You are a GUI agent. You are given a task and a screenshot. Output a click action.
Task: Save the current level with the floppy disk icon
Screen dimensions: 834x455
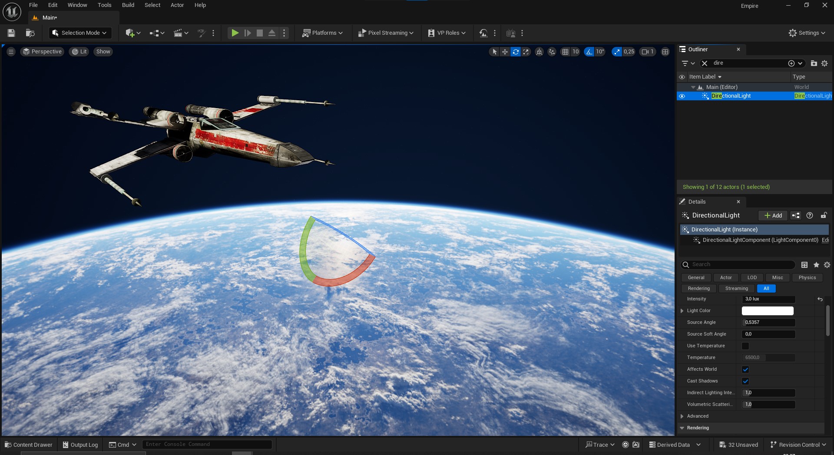(11, 33)
